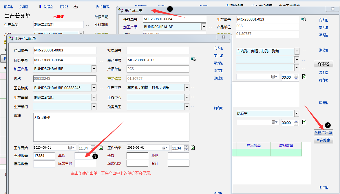Image resolution: width=340 pixels, height=194 pixels.
Task: Click the 保存S button in 生产派工单
Action: [x=323, y=64]
